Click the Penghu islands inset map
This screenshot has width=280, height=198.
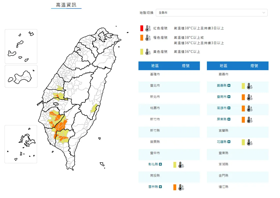[x=21, y=144]
